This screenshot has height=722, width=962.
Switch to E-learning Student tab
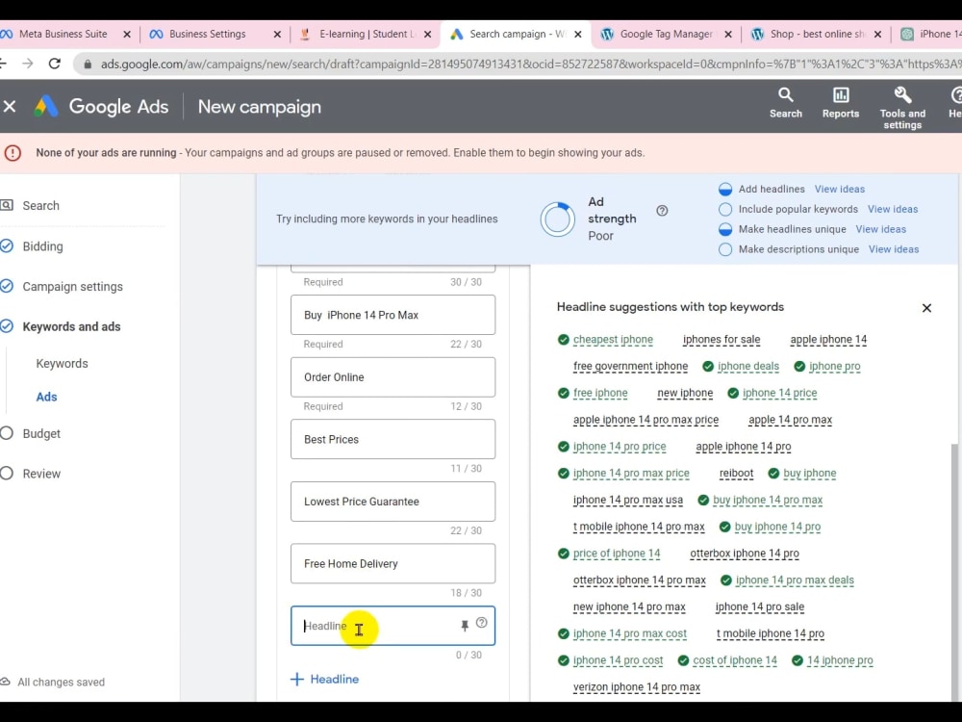pyautogui.click(x=367, y=34)
